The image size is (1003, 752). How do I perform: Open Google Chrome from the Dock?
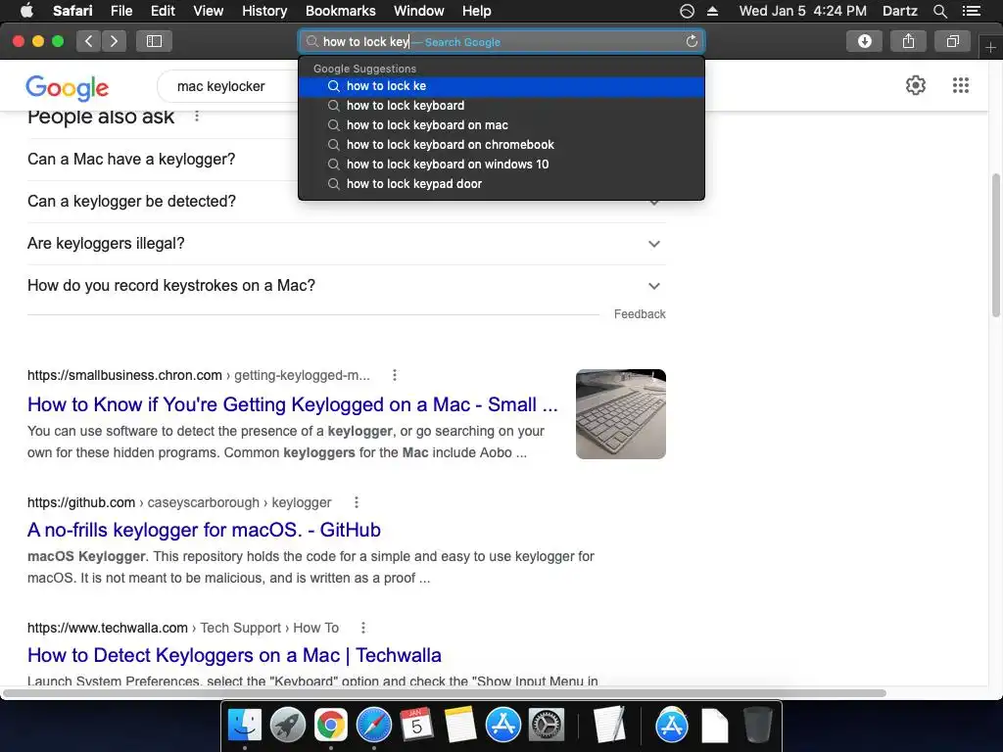(330, 725)
